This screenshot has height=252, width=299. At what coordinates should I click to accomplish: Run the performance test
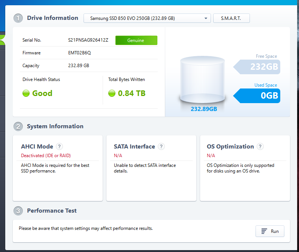click(x=270, y=231)
